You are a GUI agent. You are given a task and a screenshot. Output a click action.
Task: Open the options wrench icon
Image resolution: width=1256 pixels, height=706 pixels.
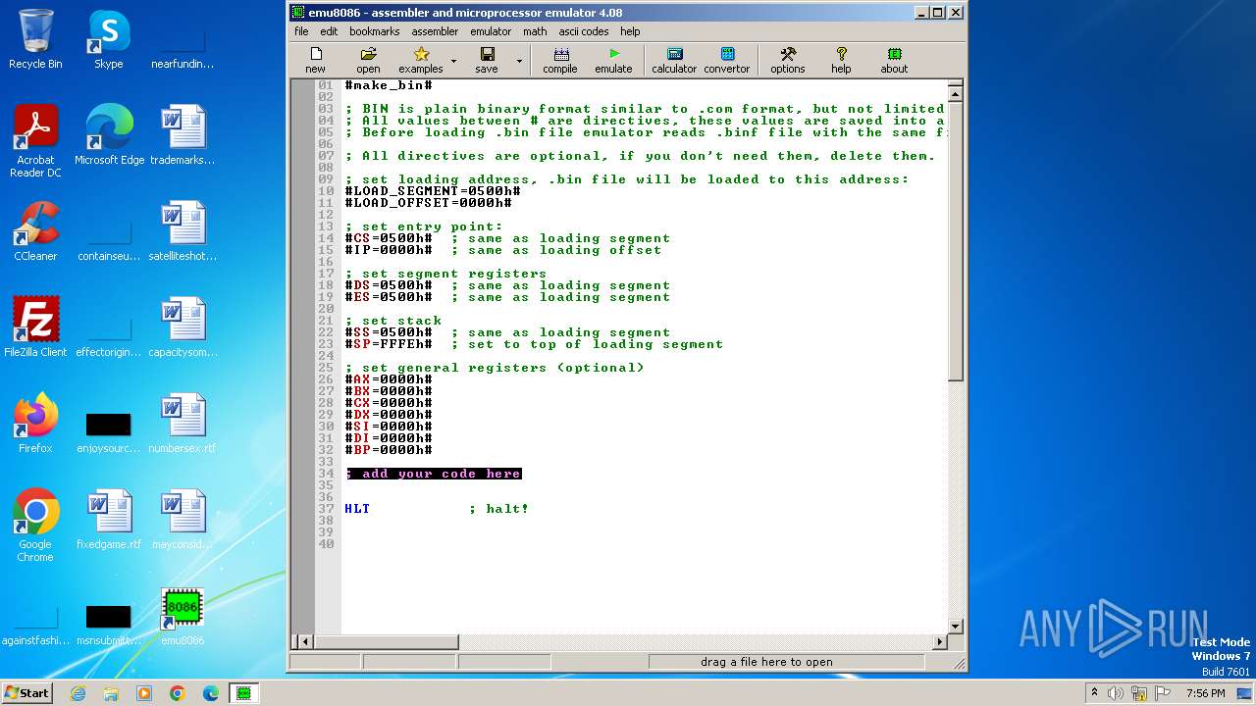[x=787, y=60]
